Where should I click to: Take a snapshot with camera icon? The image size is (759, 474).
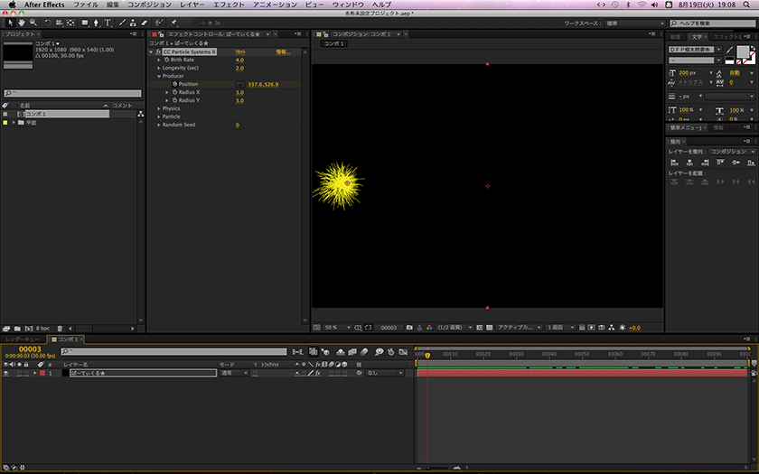click(409, 328)
